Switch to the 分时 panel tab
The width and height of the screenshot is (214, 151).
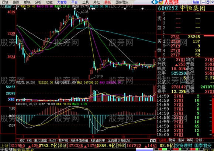(x=163, y=140)
